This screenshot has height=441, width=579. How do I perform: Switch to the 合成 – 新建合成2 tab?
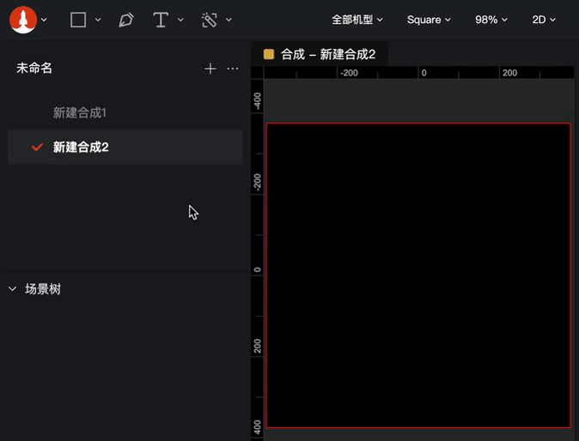320,54
